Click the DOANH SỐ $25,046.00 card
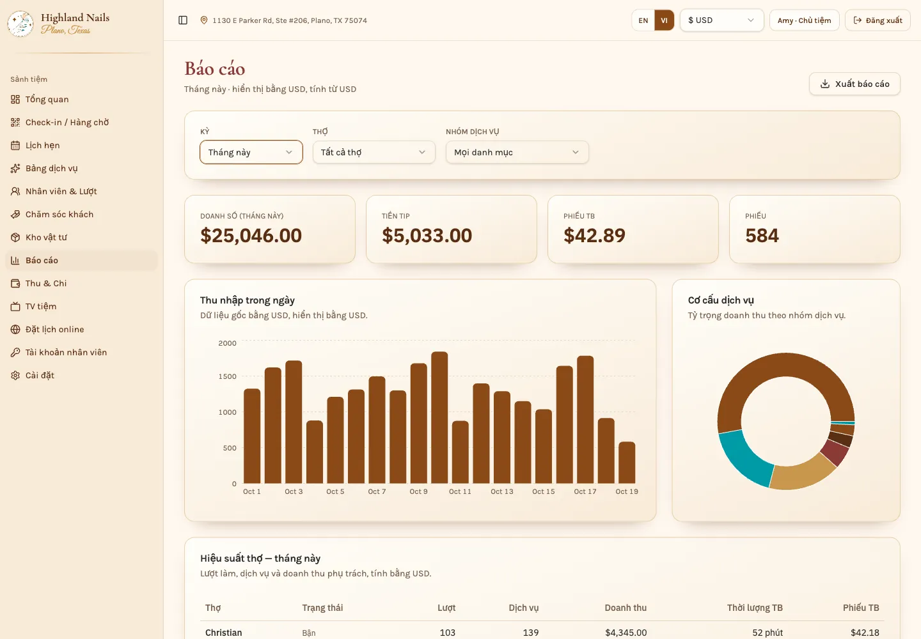Screen dimensions: 921x639 270,229
